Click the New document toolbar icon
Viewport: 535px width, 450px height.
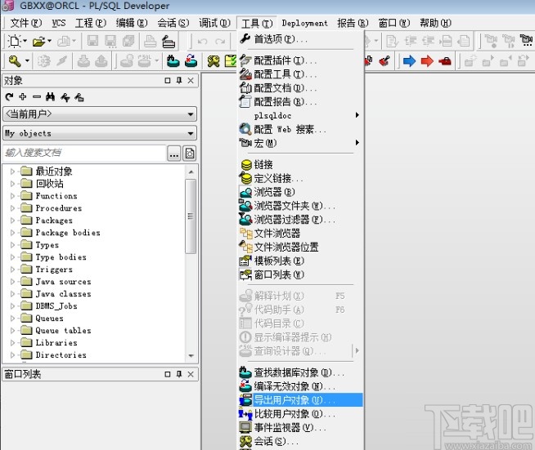coord(15,41)
